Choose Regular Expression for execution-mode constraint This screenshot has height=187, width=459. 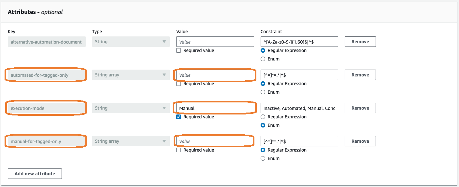263,117
